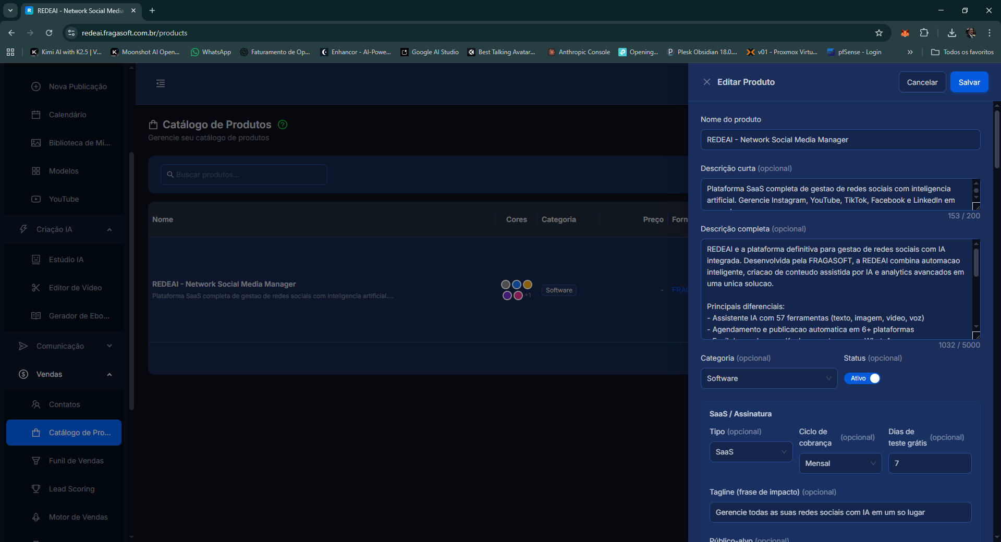
Task: Reload the page
Action: click(49, 33)
